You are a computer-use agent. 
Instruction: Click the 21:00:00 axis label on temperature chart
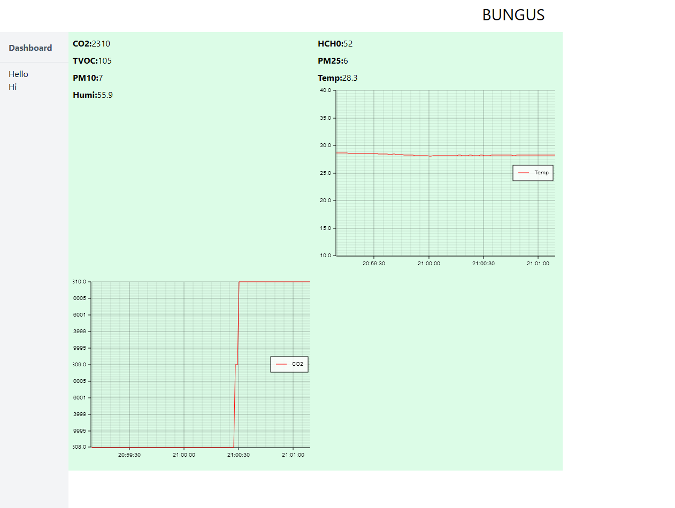click(428, 263)
